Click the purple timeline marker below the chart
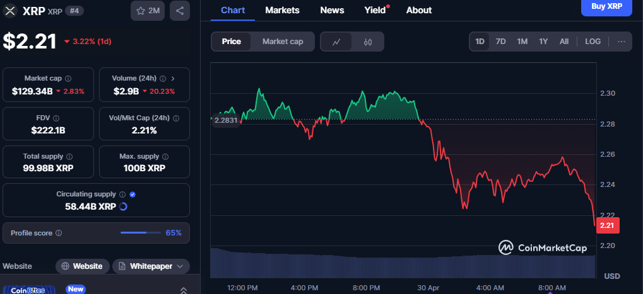This screenshot has height=294, width=643. point(550,293)
